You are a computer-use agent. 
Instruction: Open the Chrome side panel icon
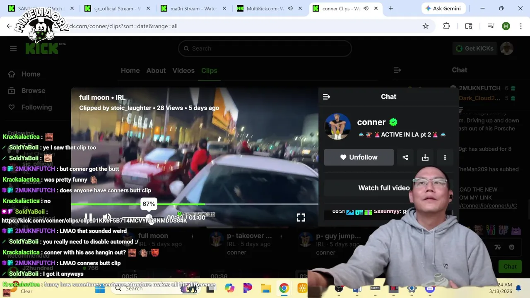(469, 26)
